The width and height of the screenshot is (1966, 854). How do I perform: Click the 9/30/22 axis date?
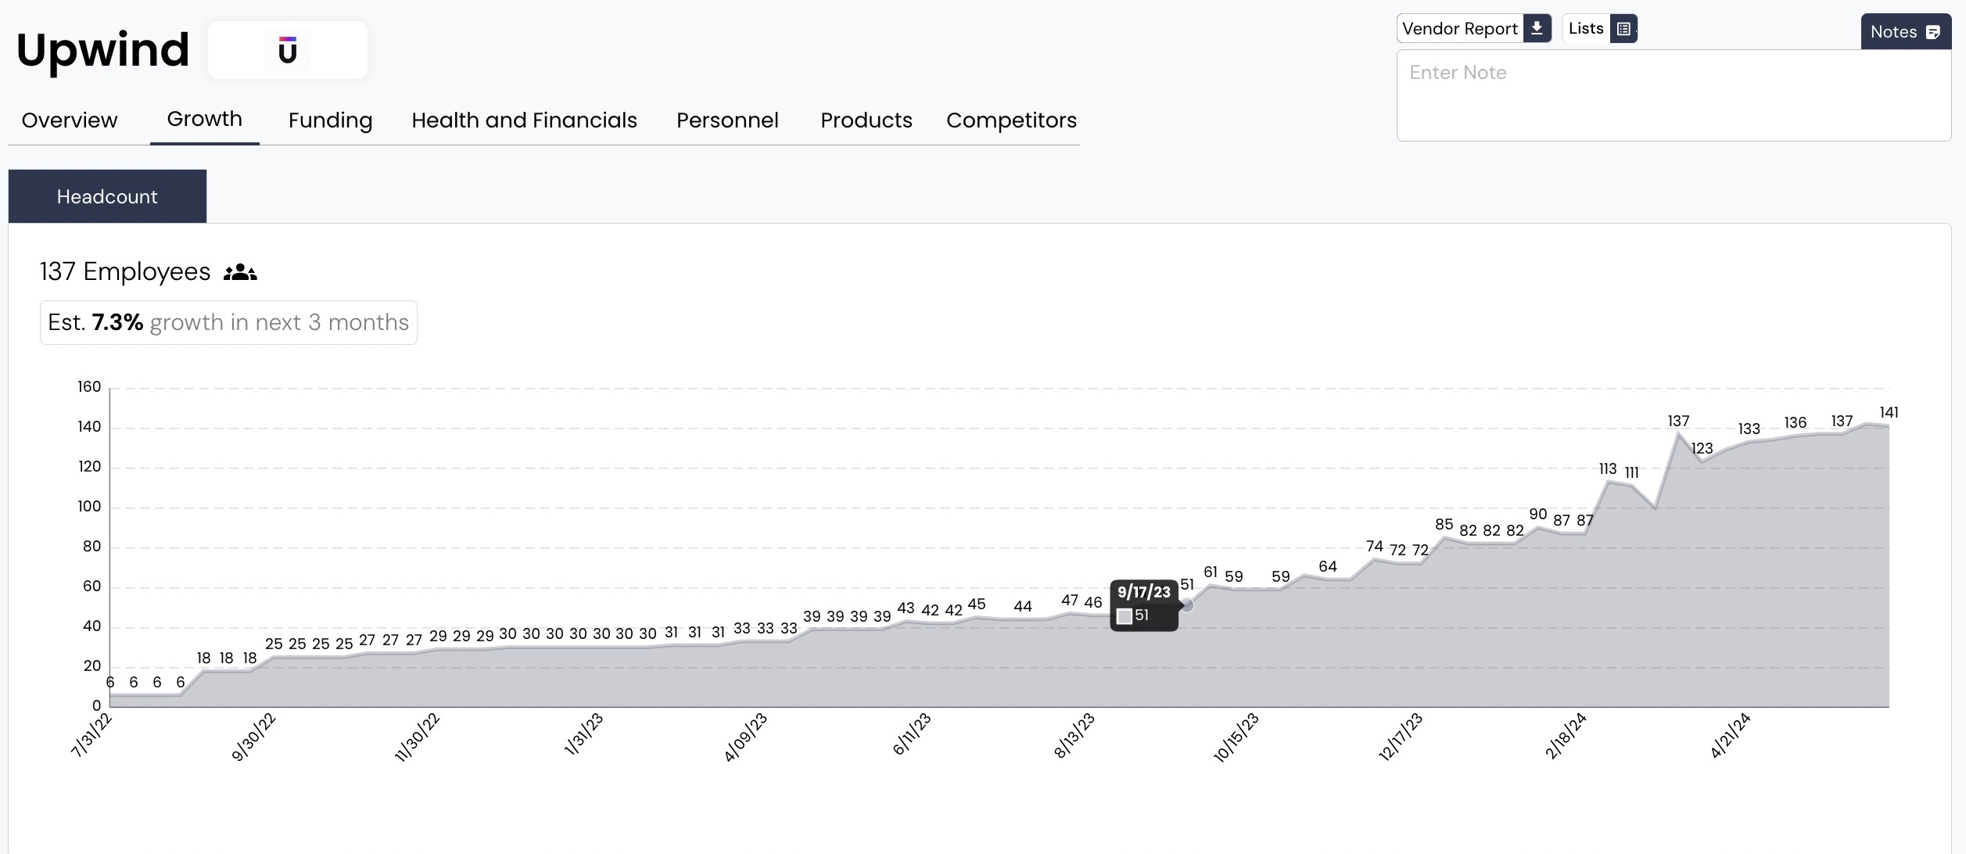253,737
